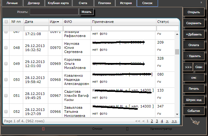Focus the Статус column filter field
This screenshot has height=136, width=208.
point(168,29)
